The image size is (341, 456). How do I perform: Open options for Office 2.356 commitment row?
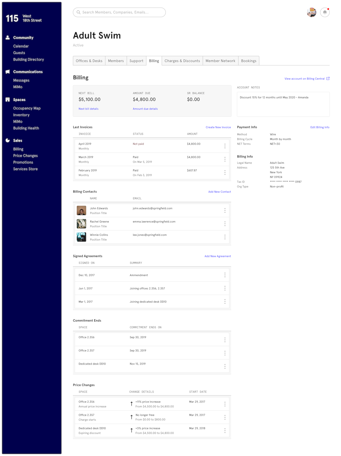click(x=225, y=340)
